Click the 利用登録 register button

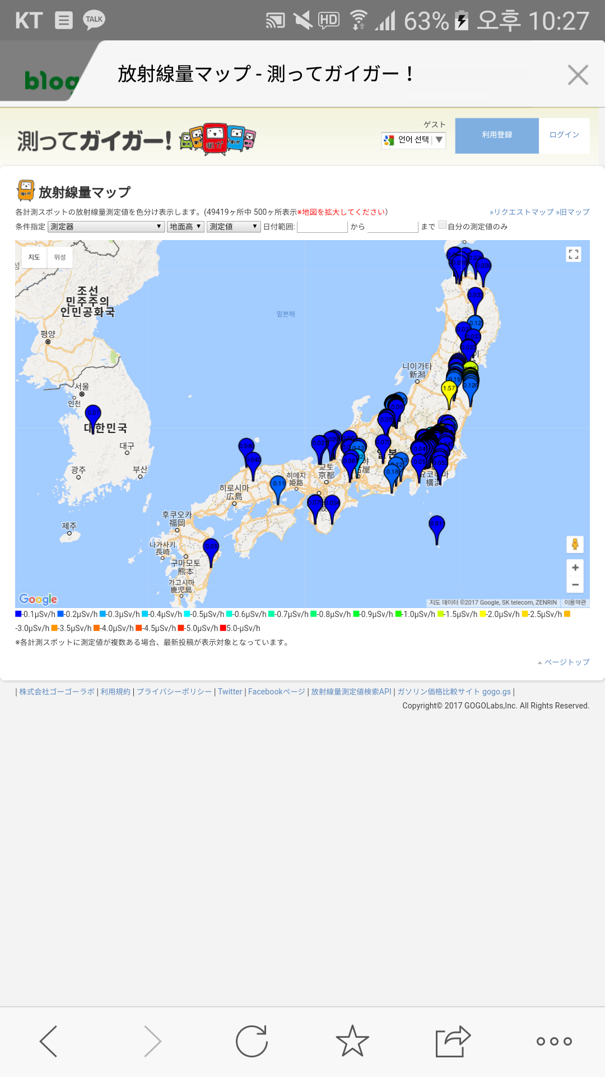point(497,135)
